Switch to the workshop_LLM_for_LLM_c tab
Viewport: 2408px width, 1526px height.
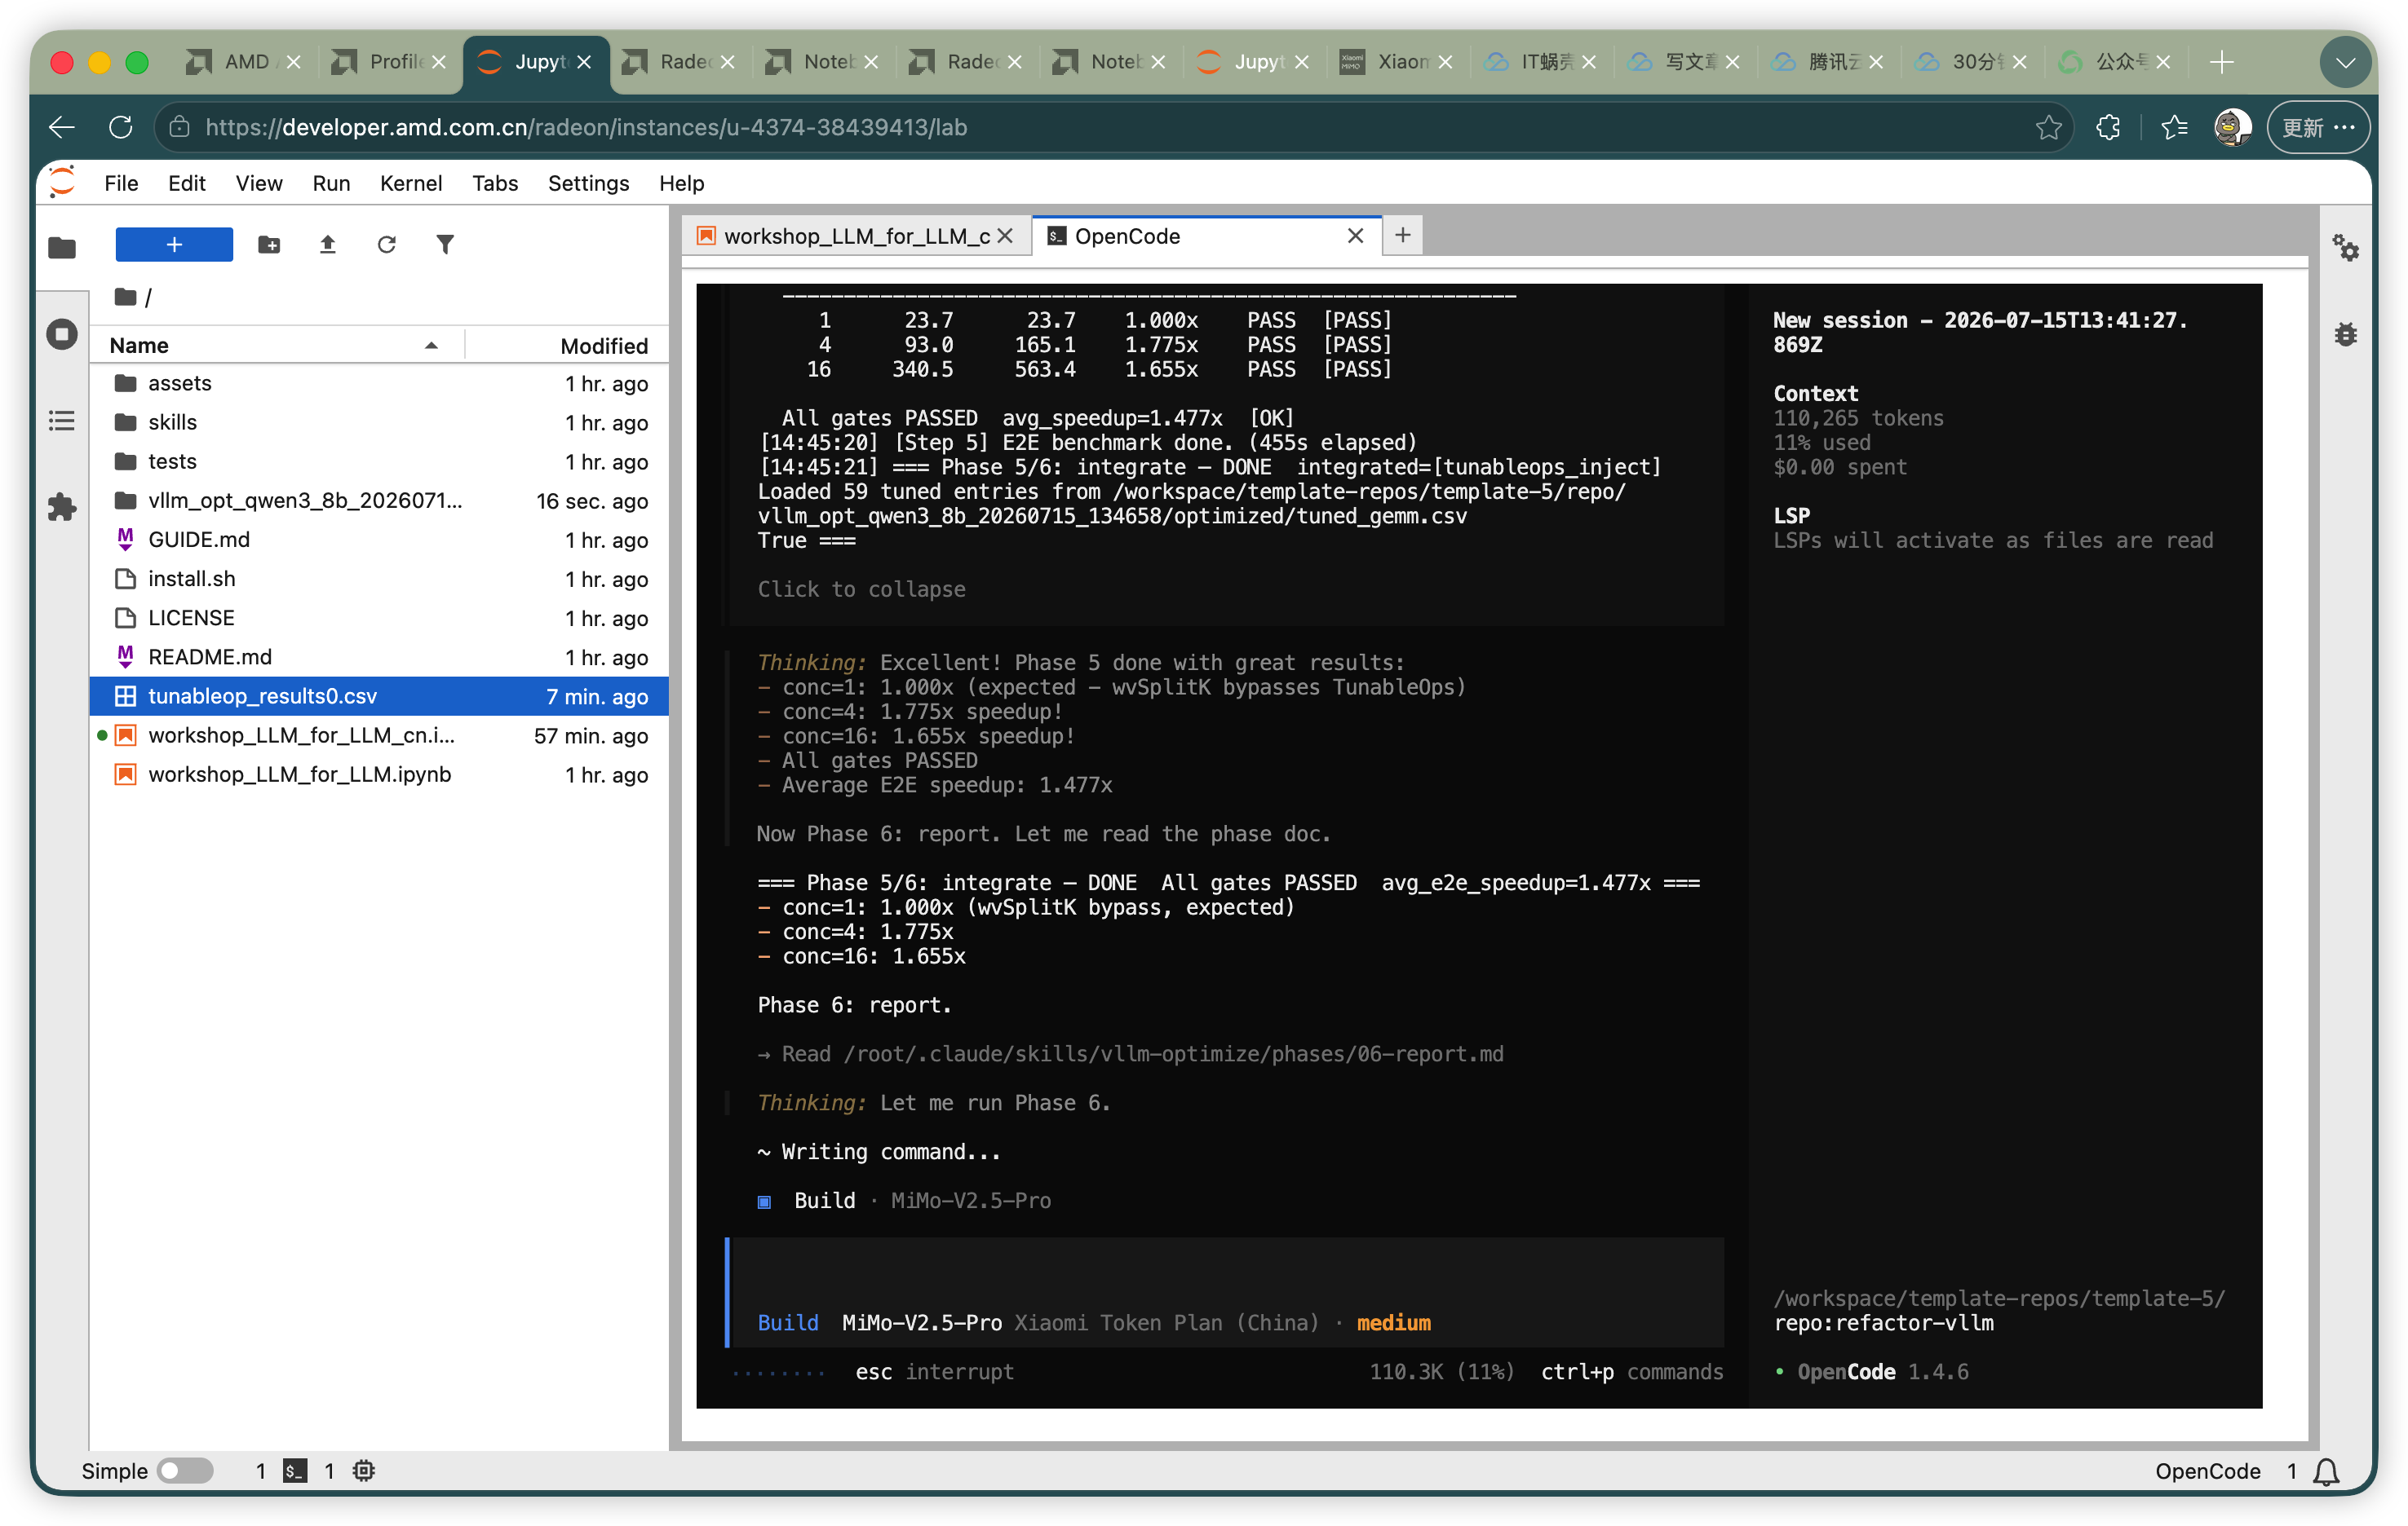pos(856,236)
